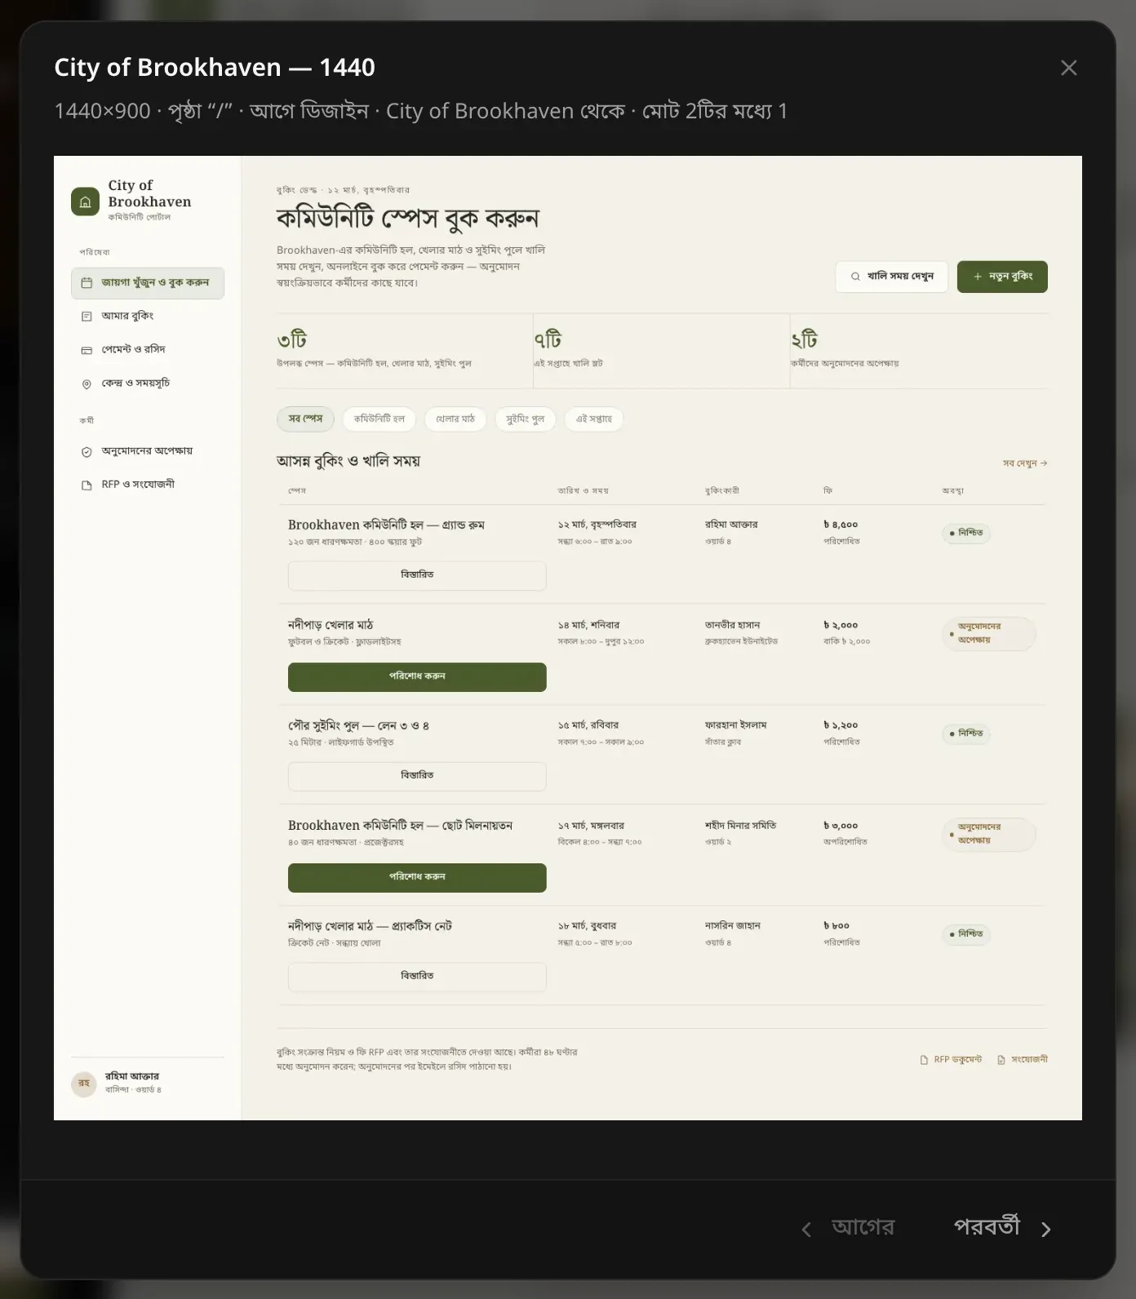Click the নিশ্চিত badge in নাসরিন জাহান row
1136x1299 pixels.
click(966, 934)
